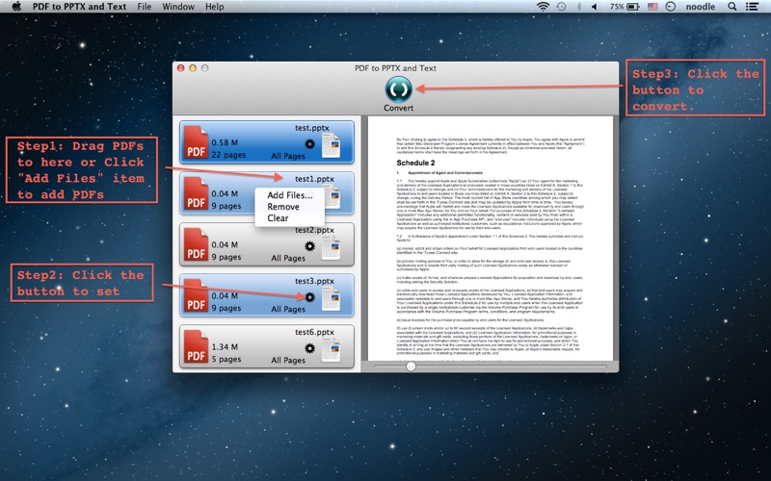Viewport: 771px width, 481px height.
Task: Click the PDF icon in test2.pptx row
Action: click(196, 244)
